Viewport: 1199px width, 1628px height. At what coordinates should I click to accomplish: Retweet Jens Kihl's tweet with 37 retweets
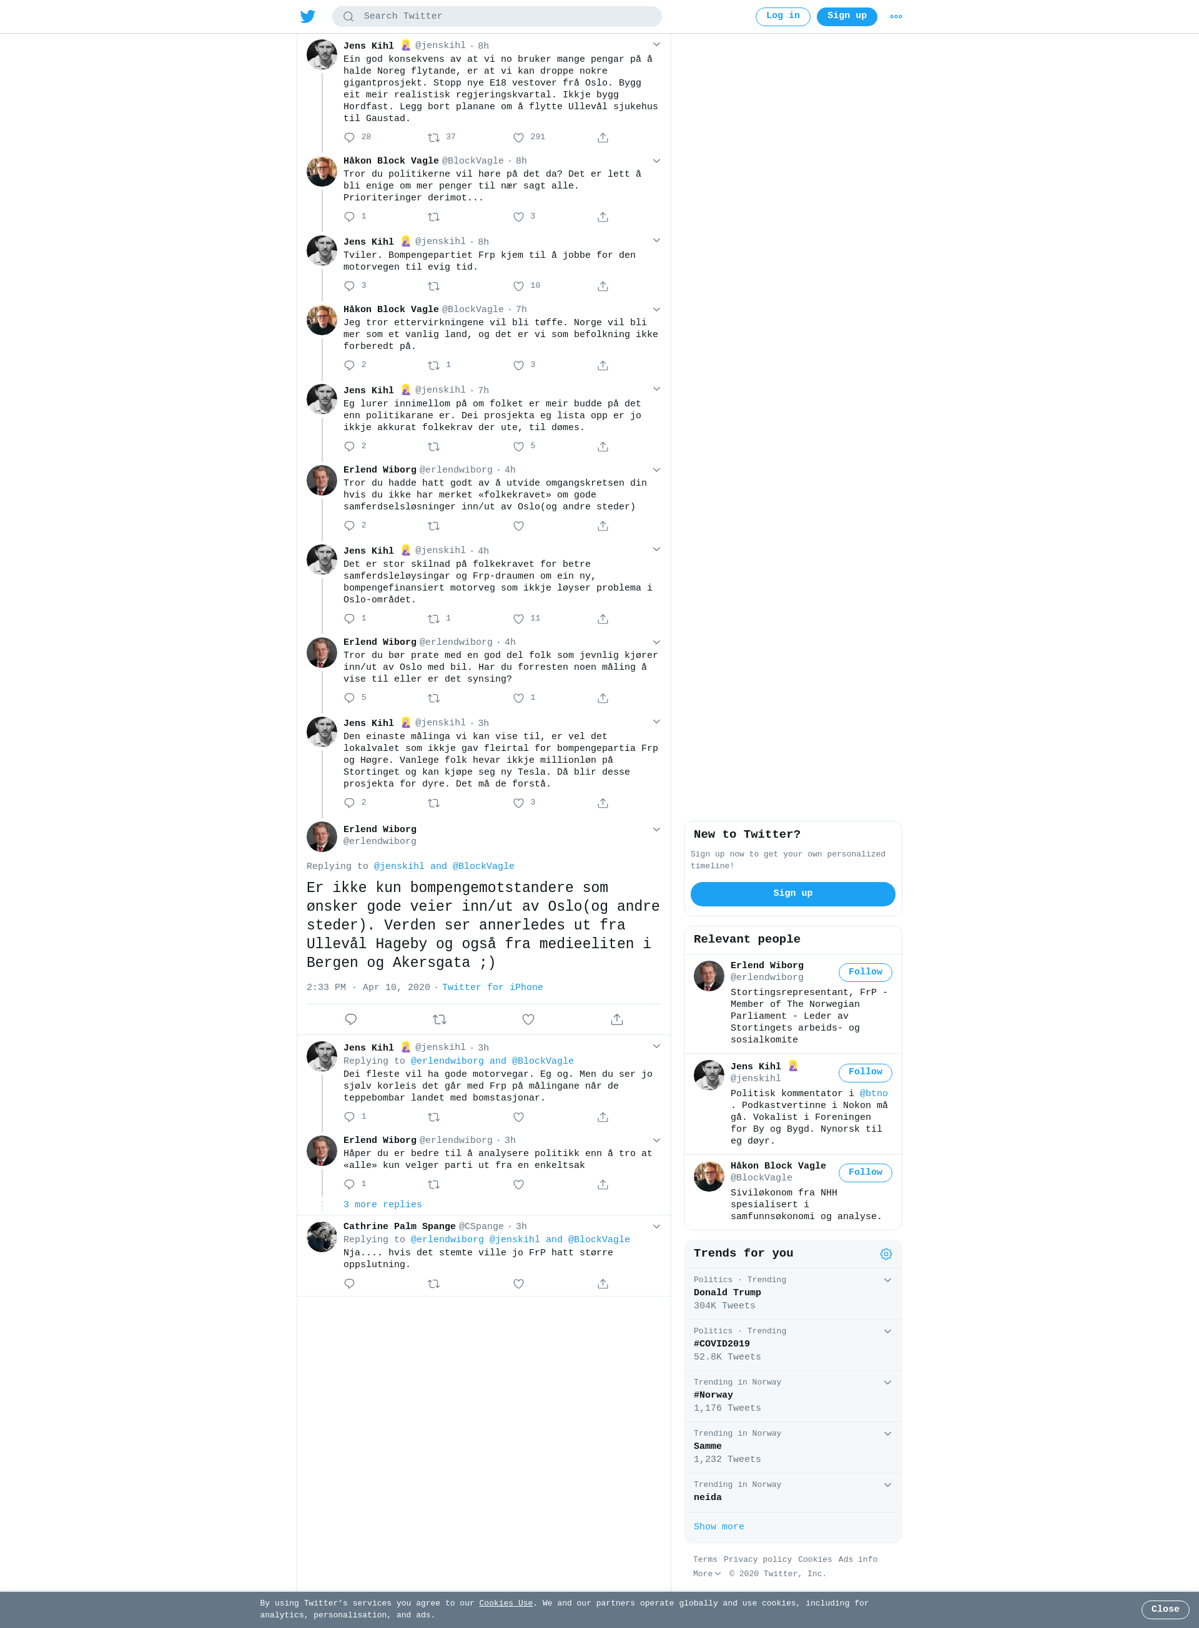[x=433, y=138]
